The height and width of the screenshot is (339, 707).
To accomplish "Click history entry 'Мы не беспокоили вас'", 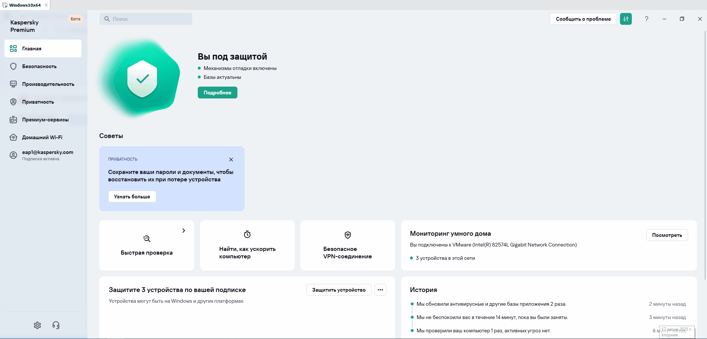I will click(x=492, y=317).
